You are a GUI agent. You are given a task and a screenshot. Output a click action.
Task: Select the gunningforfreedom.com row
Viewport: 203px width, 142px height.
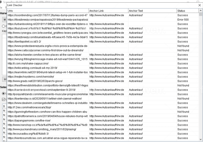(x=47, y=112)
